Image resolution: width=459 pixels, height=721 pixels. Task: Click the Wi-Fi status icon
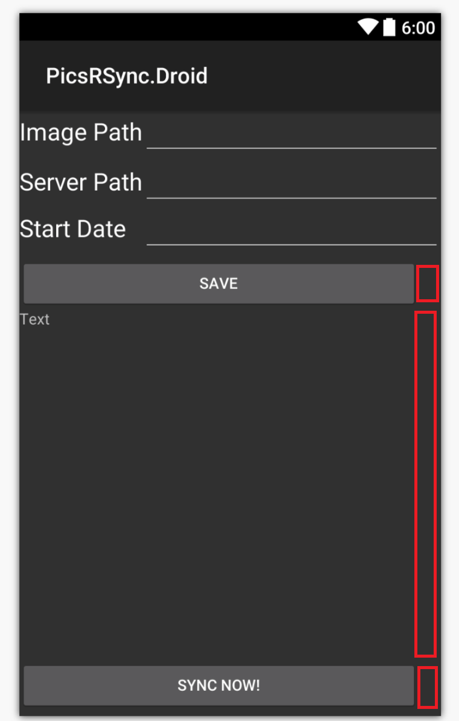[x=369, y=27]
